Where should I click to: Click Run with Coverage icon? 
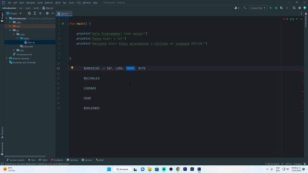click(282, 8)
